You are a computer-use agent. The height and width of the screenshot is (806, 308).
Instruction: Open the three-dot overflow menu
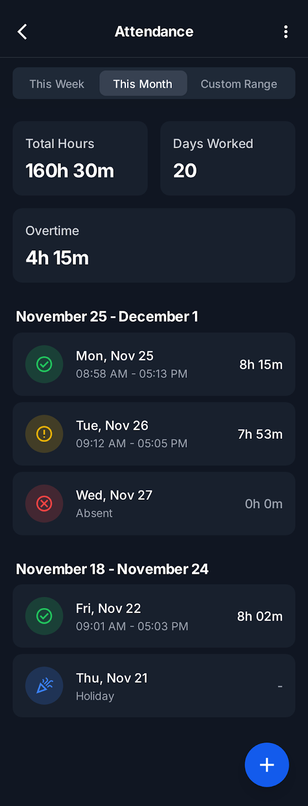pos(285,32)
